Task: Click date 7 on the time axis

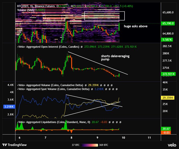Action: 46,138
